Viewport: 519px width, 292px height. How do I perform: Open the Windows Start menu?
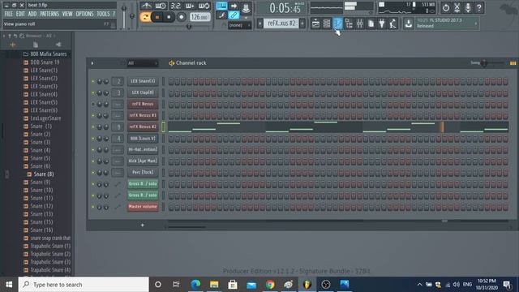click(x=9, y=285)
